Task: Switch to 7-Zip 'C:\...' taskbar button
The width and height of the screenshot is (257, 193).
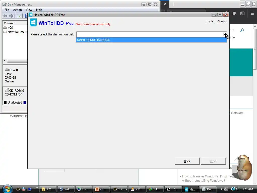Action: pyautogui.click(x=173, y=189)
